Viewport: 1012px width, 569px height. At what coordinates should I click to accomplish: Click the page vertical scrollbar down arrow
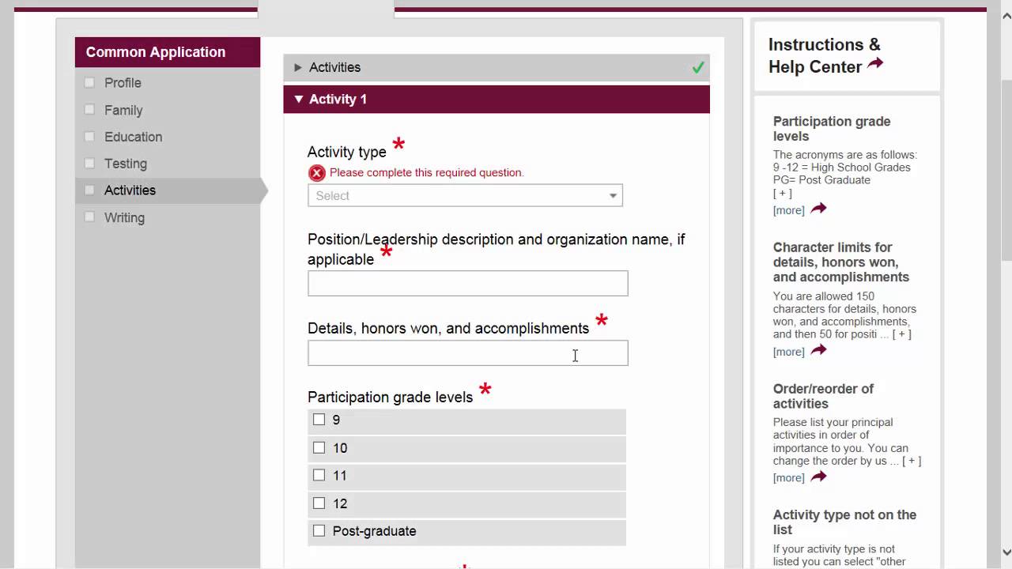[1006, 552]
